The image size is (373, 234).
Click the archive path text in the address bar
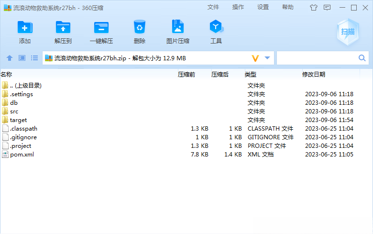[x=120, y=58]
